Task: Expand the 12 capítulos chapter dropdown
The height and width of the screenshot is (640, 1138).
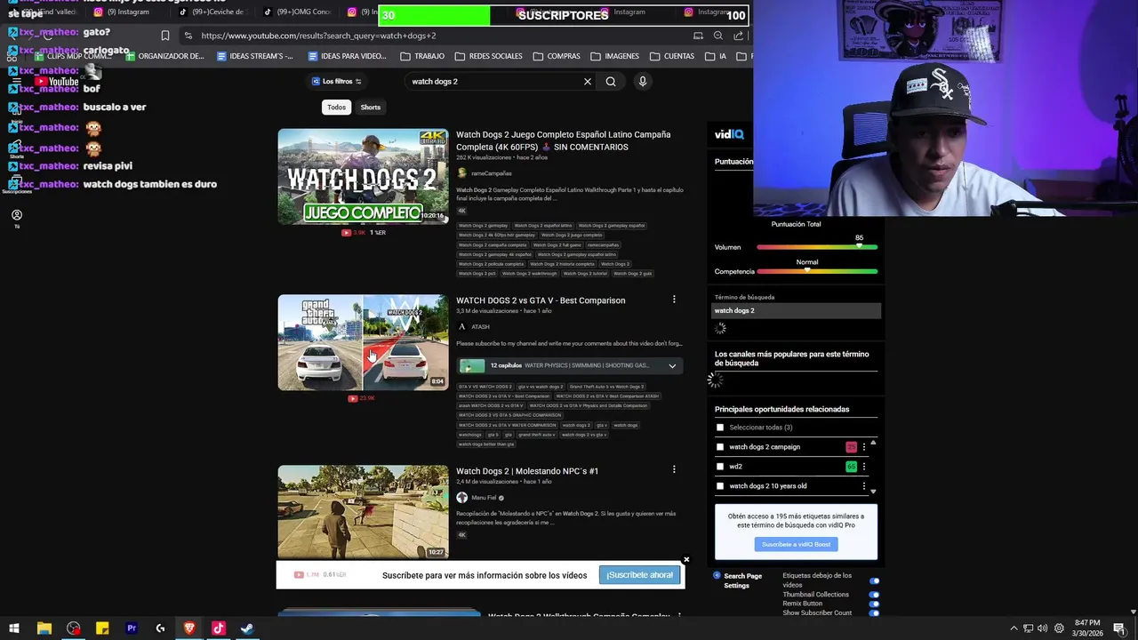Action: click(672, 365)
